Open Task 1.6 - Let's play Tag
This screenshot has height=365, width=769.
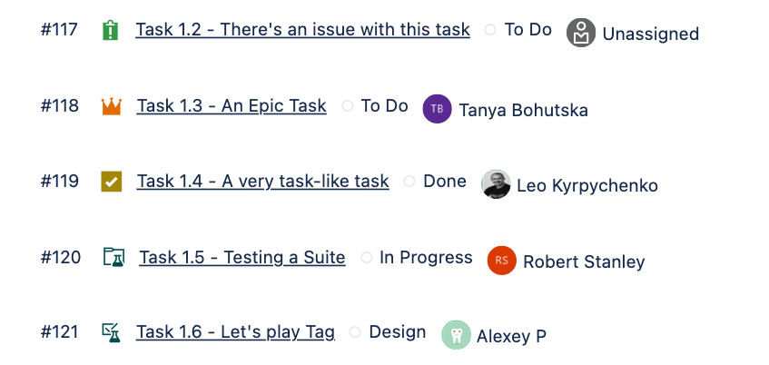[235, 332]
